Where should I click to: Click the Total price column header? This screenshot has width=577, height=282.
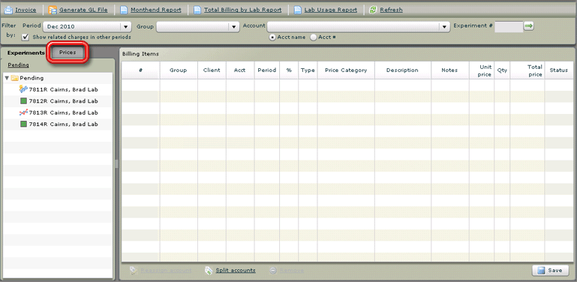coord(527,70)
